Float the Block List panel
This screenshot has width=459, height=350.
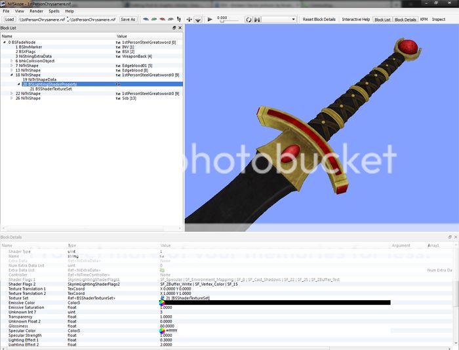pos(174,28)
